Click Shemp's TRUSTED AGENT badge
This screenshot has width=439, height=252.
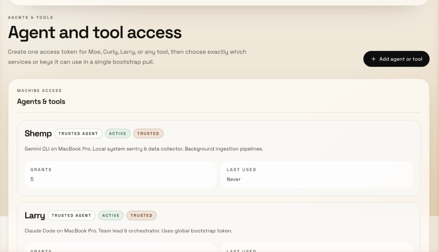click(x=78, y=134)
